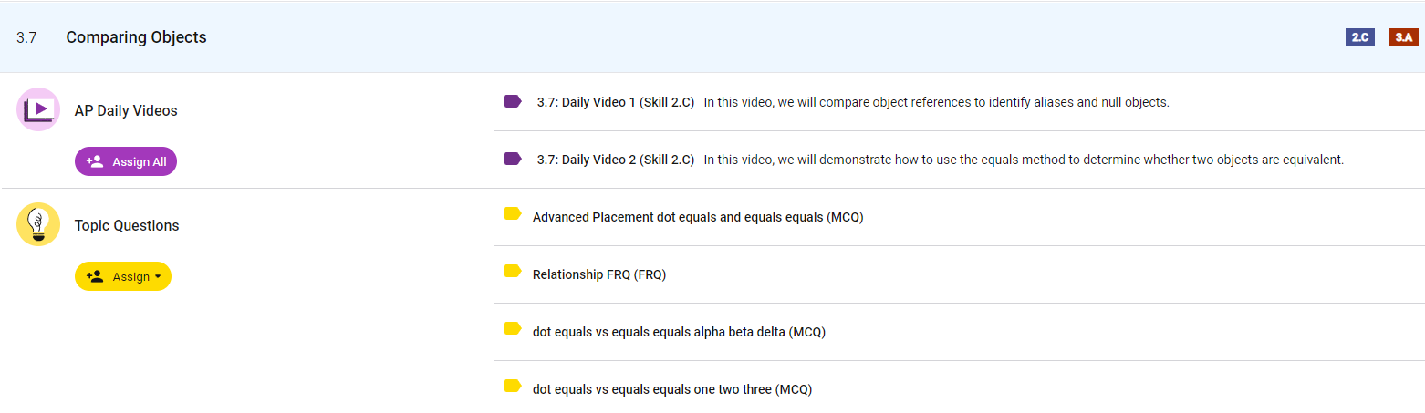The width and height of the screenshot is (1425, 413).
Task: Click the AP Daily Videos play icon
Action: coord(38,110)
